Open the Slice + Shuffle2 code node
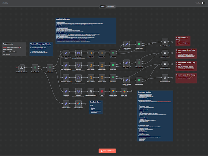The width and height of the screenshot is (208, 156). (x=91, y=78)
